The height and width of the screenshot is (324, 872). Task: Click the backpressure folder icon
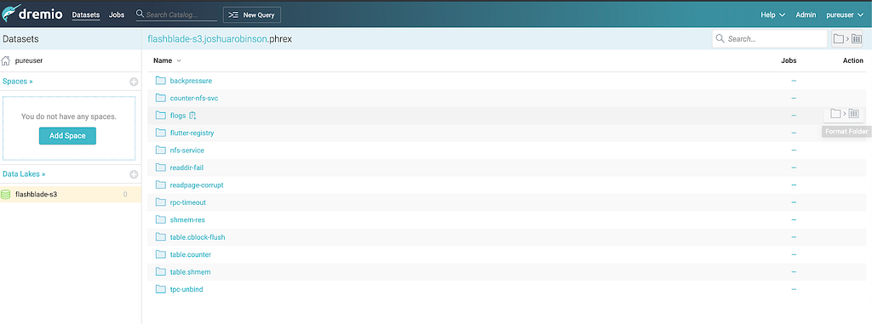(x=161, y=81)
